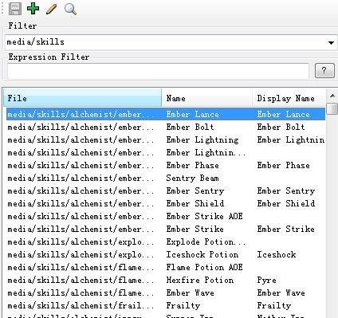Screen dimensions: 338x318
Task: Select the Sentry Beam name cell
Action: [193, 179]
